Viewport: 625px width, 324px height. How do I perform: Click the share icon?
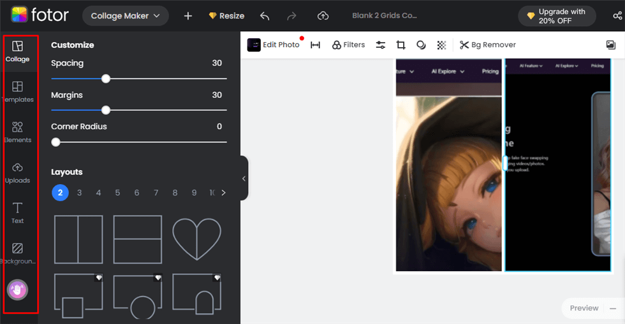coord(617,16)
